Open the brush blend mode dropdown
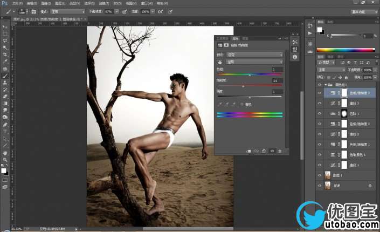The image size is (380, 232). [67, 11]
